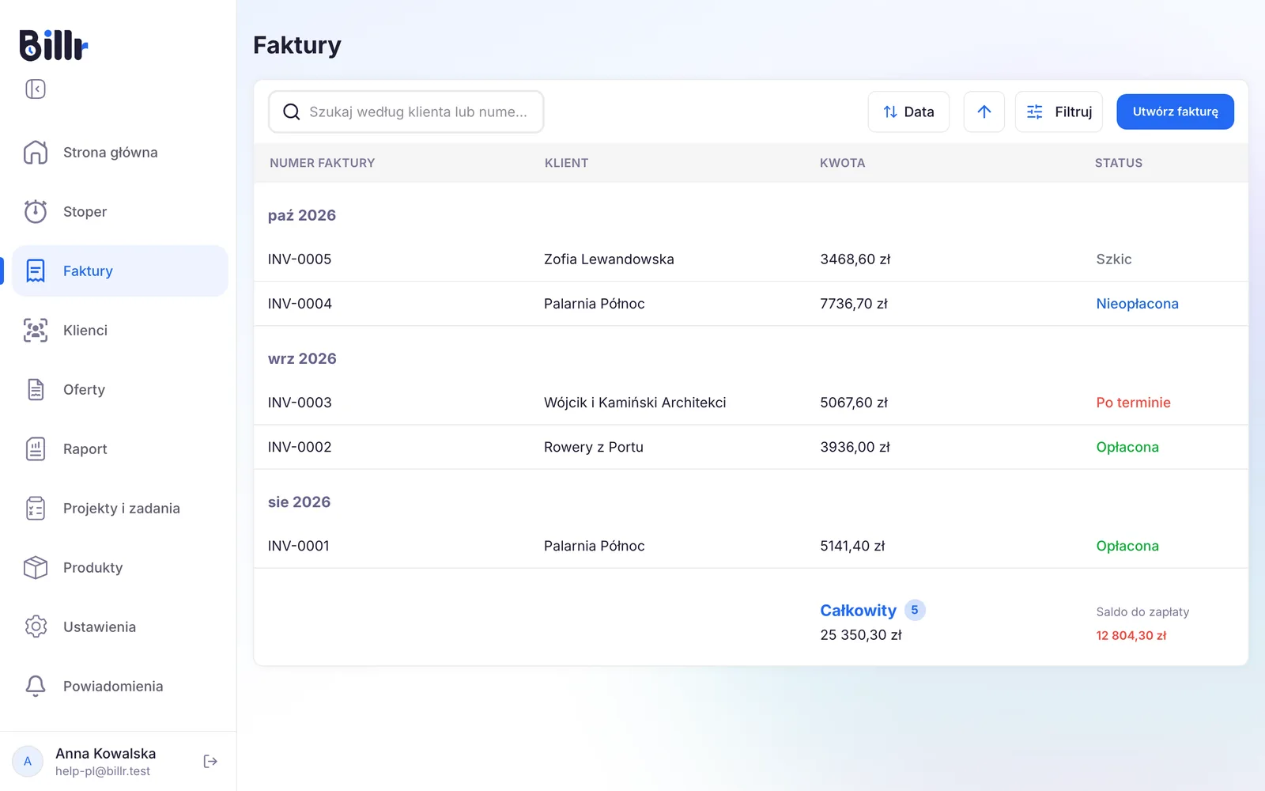This screenshot has width=1265, height=791.
Task: Open the Stoper timer icon
Action: coord(36,211)
